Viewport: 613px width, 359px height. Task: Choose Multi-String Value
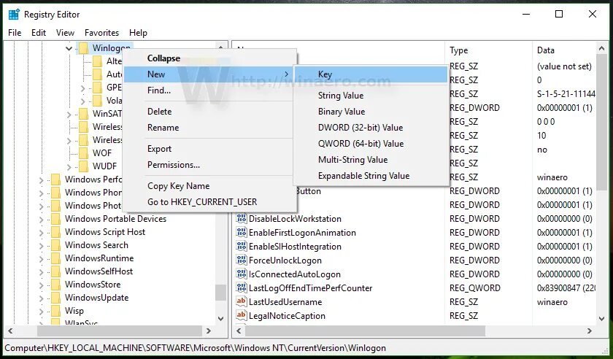(371, 160)
